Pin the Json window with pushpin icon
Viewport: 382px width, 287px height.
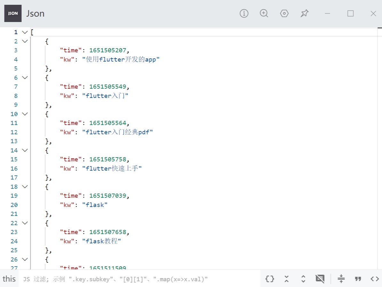click(x=305, y=13)
